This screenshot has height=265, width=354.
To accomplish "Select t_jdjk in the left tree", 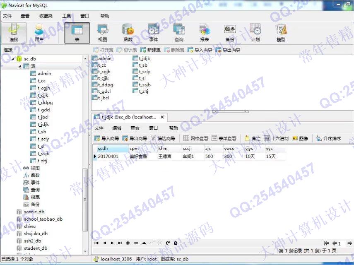I will click(x=43, y=124).
